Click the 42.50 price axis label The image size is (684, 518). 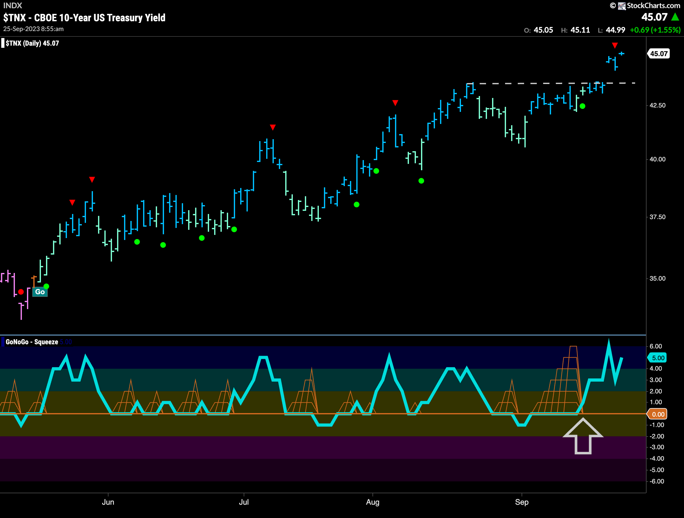point(657,105)
